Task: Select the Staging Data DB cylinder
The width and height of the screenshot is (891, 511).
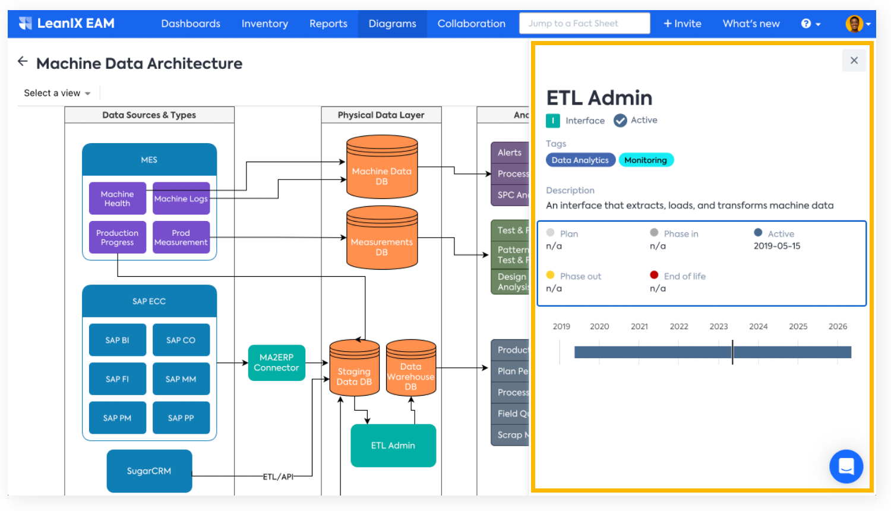Action: (354, 368)
